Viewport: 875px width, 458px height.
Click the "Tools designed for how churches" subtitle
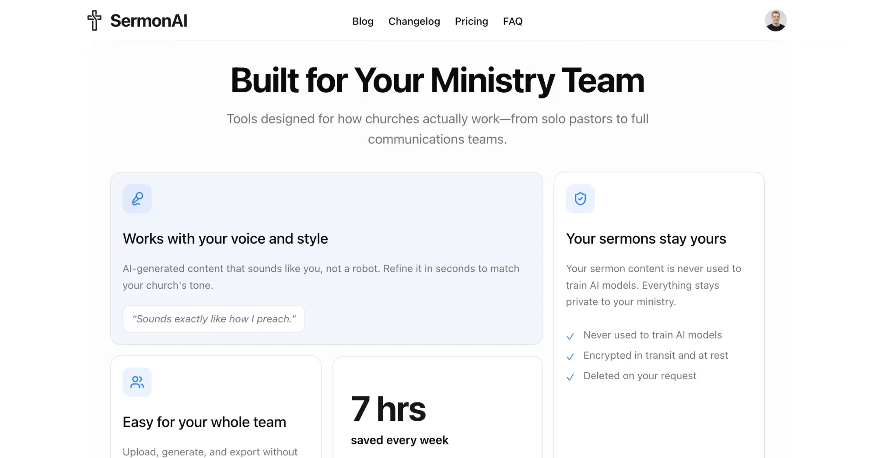pyautogui.click(x=437, y=129)
